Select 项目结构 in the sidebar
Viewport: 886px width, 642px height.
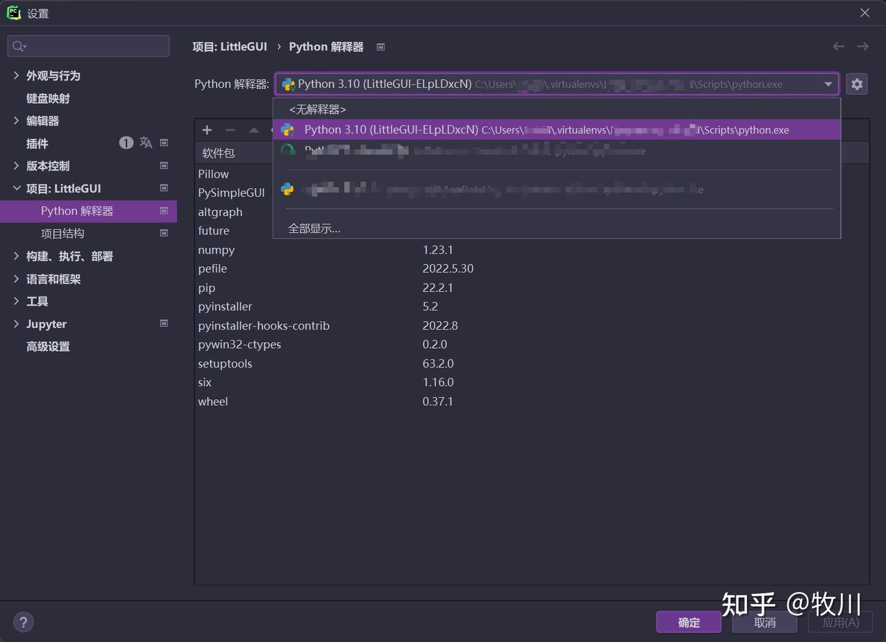pyautogui.click(x=62, y=233)
